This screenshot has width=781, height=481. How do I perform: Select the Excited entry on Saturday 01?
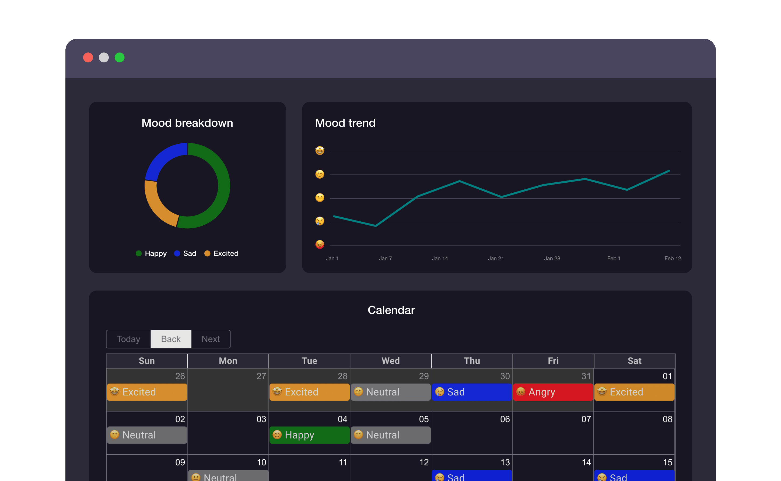coord(634,392)
